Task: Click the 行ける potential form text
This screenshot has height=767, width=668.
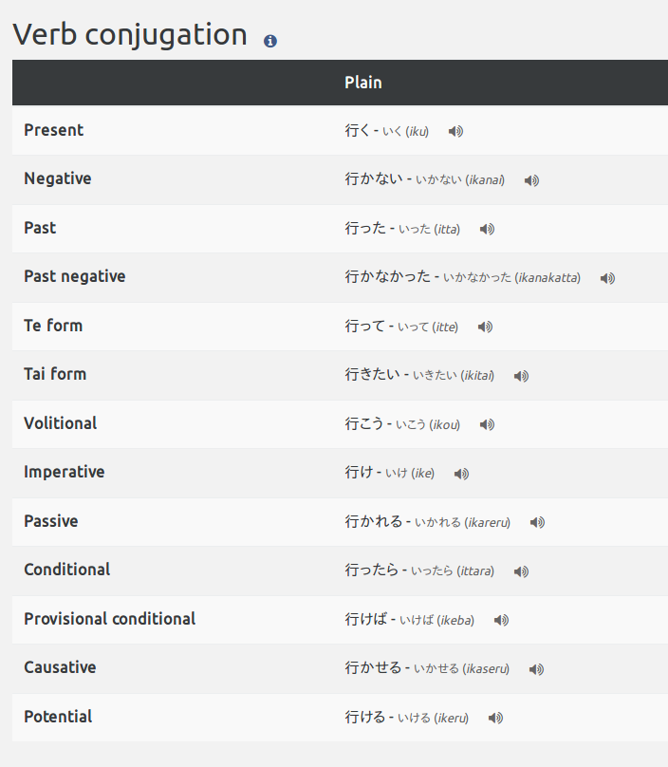Action: (365, 717)
